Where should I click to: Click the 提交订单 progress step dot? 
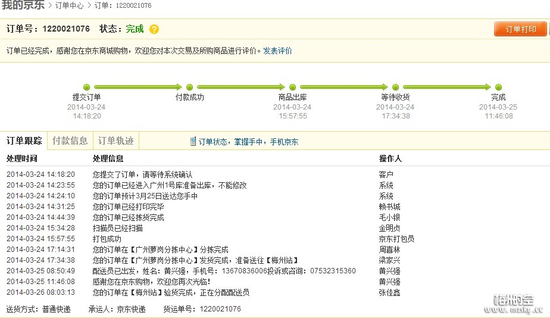(87, 88)
